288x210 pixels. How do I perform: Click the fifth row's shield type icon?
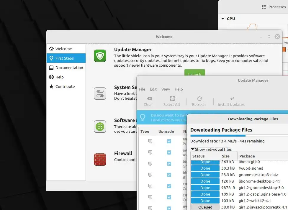(150, 186)
